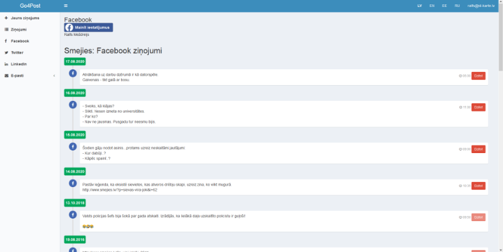
Task: Click the 17.08.2020 date label
Action: [75, 61]
